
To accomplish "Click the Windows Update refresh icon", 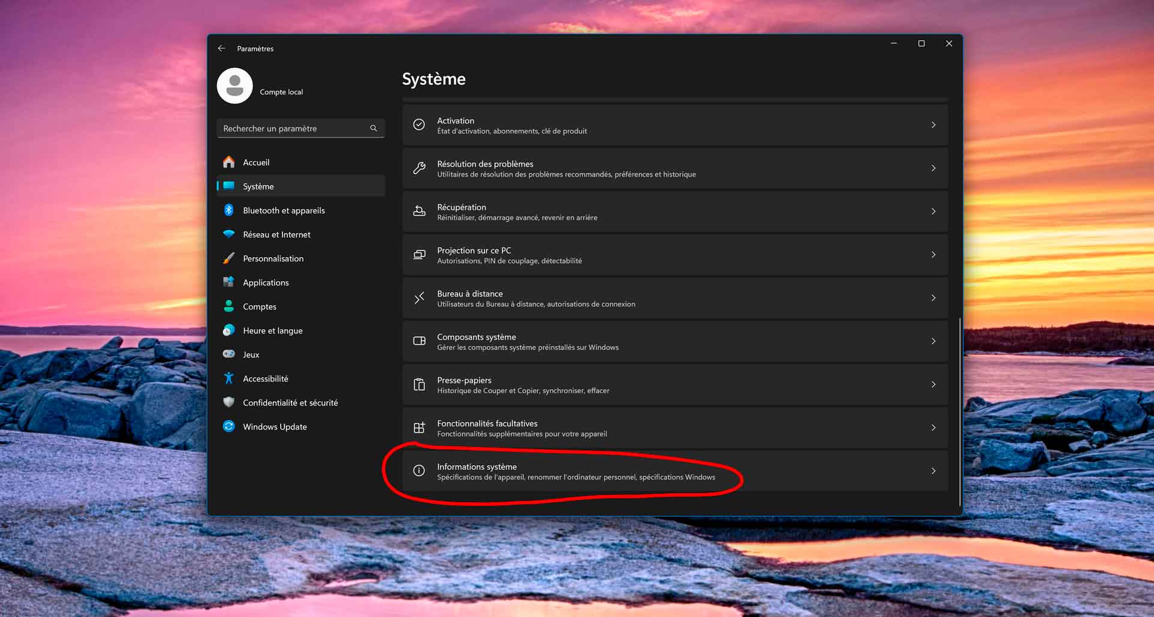I will pos(228,426).
